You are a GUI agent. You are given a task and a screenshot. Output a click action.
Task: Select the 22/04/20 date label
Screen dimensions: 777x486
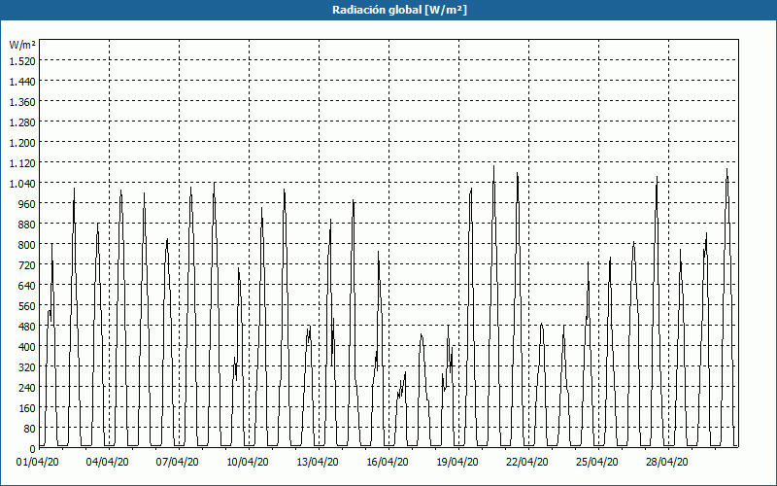tap(527, 463)
